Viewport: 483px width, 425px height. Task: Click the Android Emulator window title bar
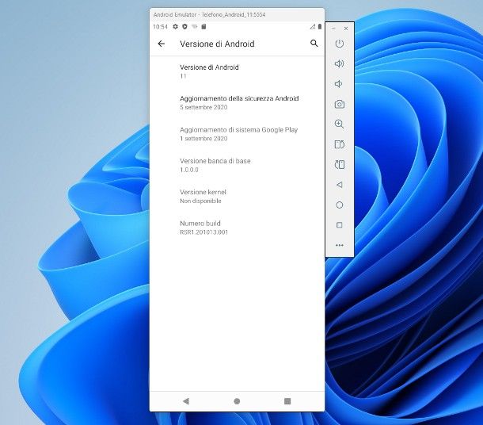(x=237, y=14)
